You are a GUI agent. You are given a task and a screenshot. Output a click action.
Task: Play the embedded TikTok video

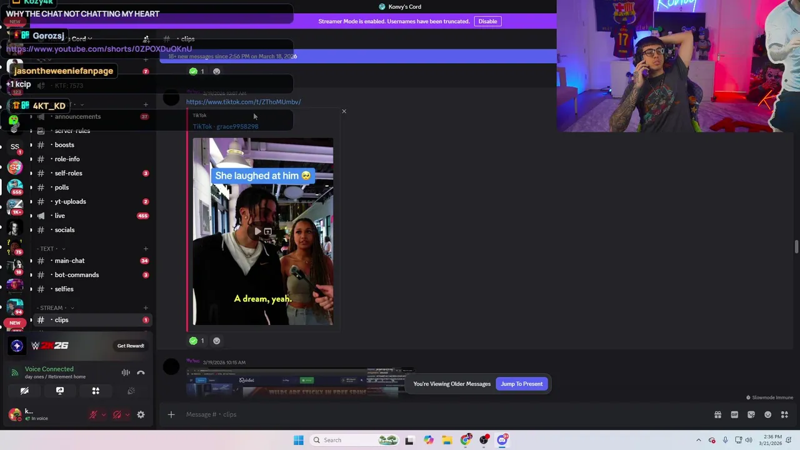click(257, 232)
